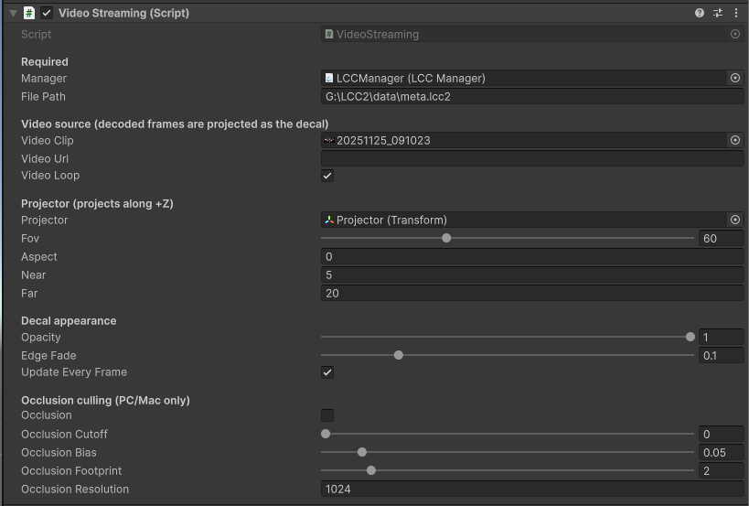Collapse the Video Streaming component foldout
Image resolution: width=749 pixels, height=506 pixels.
click(13, 14)
